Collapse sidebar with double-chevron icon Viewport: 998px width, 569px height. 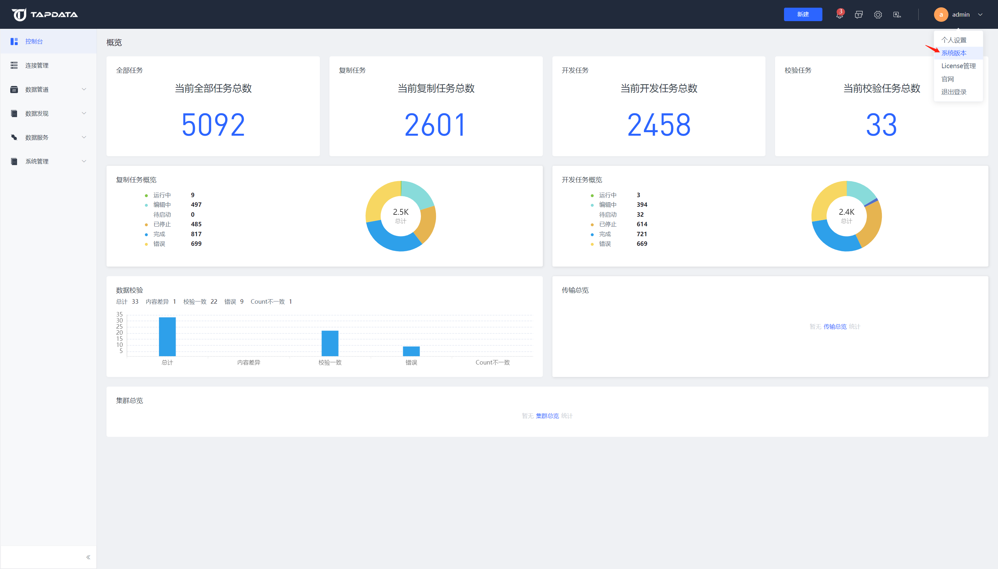pyautogui.click(x=88, y=557)
